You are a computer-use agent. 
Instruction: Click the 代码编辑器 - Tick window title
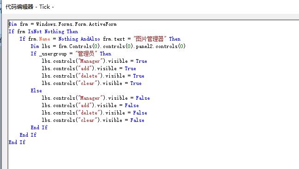coord(30,7)
